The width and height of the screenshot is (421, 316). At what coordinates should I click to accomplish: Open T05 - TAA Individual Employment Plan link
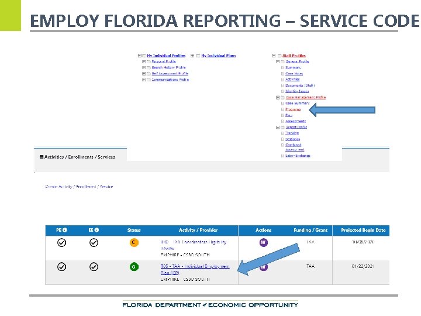click(195, 270)
